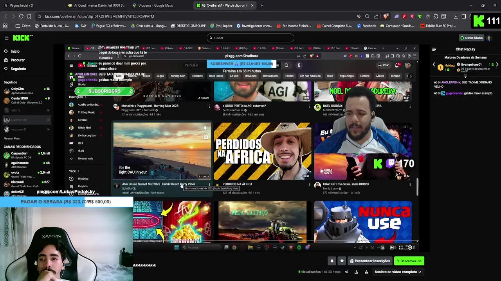Collapse the Chat Replay panel
Image resolution: width=501 pixels, height=281 pixels.
pyautogui.click(x=434, y=50)
